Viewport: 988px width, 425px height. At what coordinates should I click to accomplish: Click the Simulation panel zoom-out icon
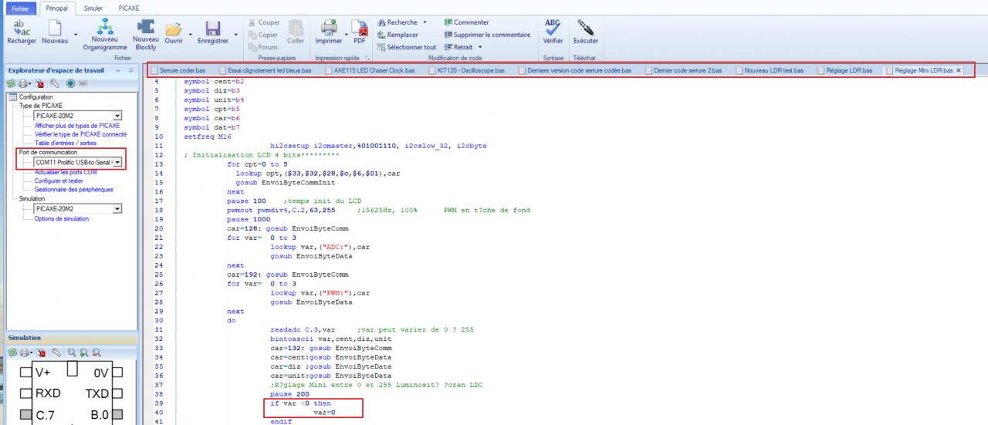click(x=96, y=352)
